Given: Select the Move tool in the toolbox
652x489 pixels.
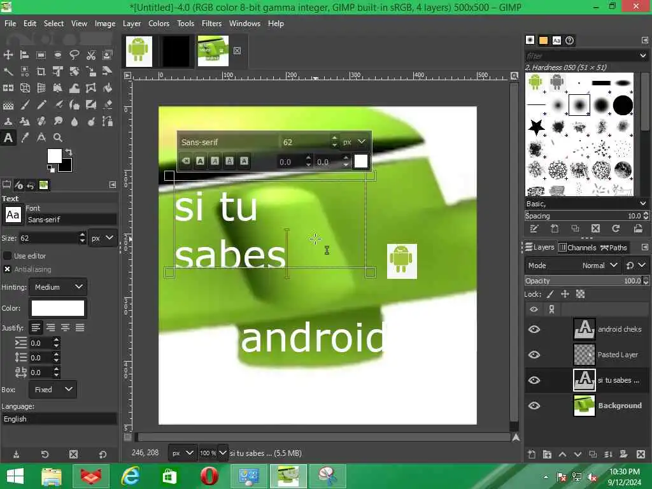Looking at the screenshot, I should tap(8, 55).
